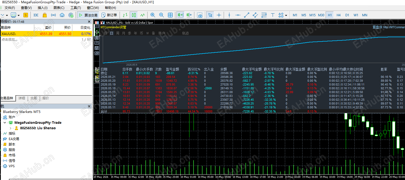This screenshot has width=405, height=180.
Task: Click 轨迹 in MTCommander panel
Action: [x=185, y=33]
